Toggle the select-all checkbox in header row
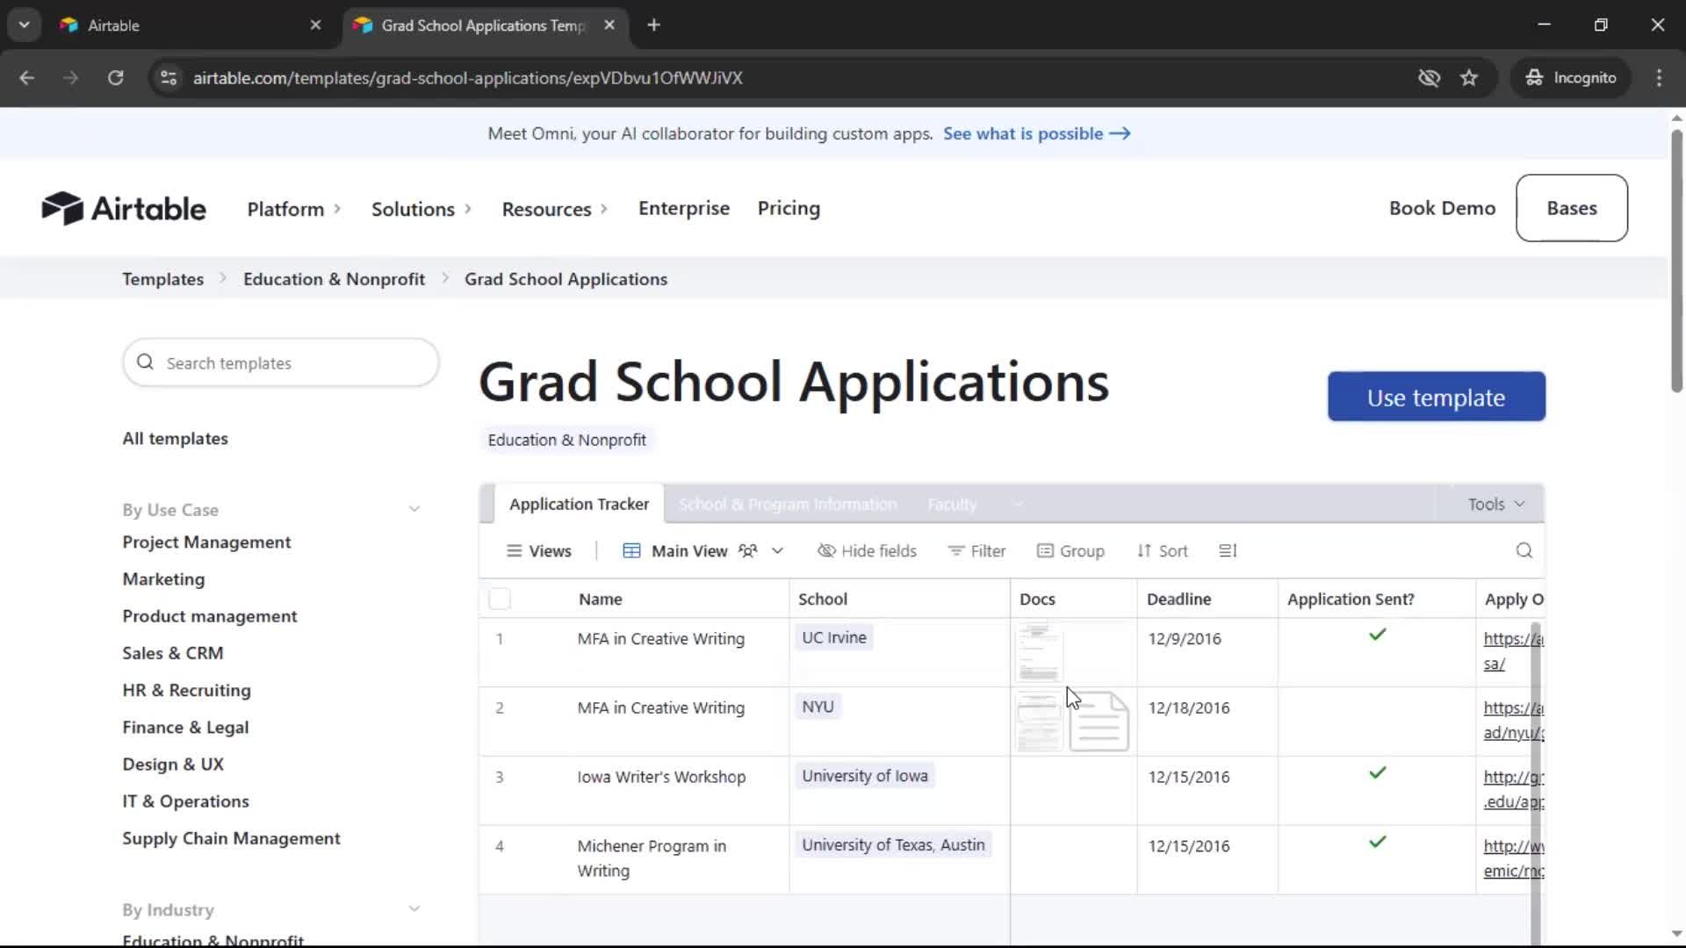 pyautogui.click(x=500, y=599)
